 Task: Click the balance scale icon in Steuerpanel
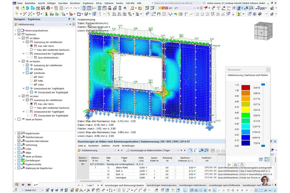point(235,164)
